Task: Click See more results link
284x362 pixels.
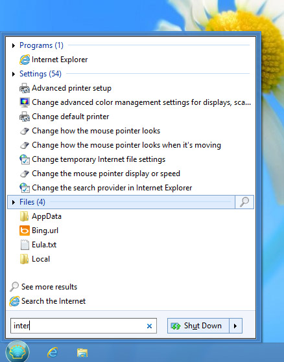Action: pyautogui.click(x=49, y=287)
